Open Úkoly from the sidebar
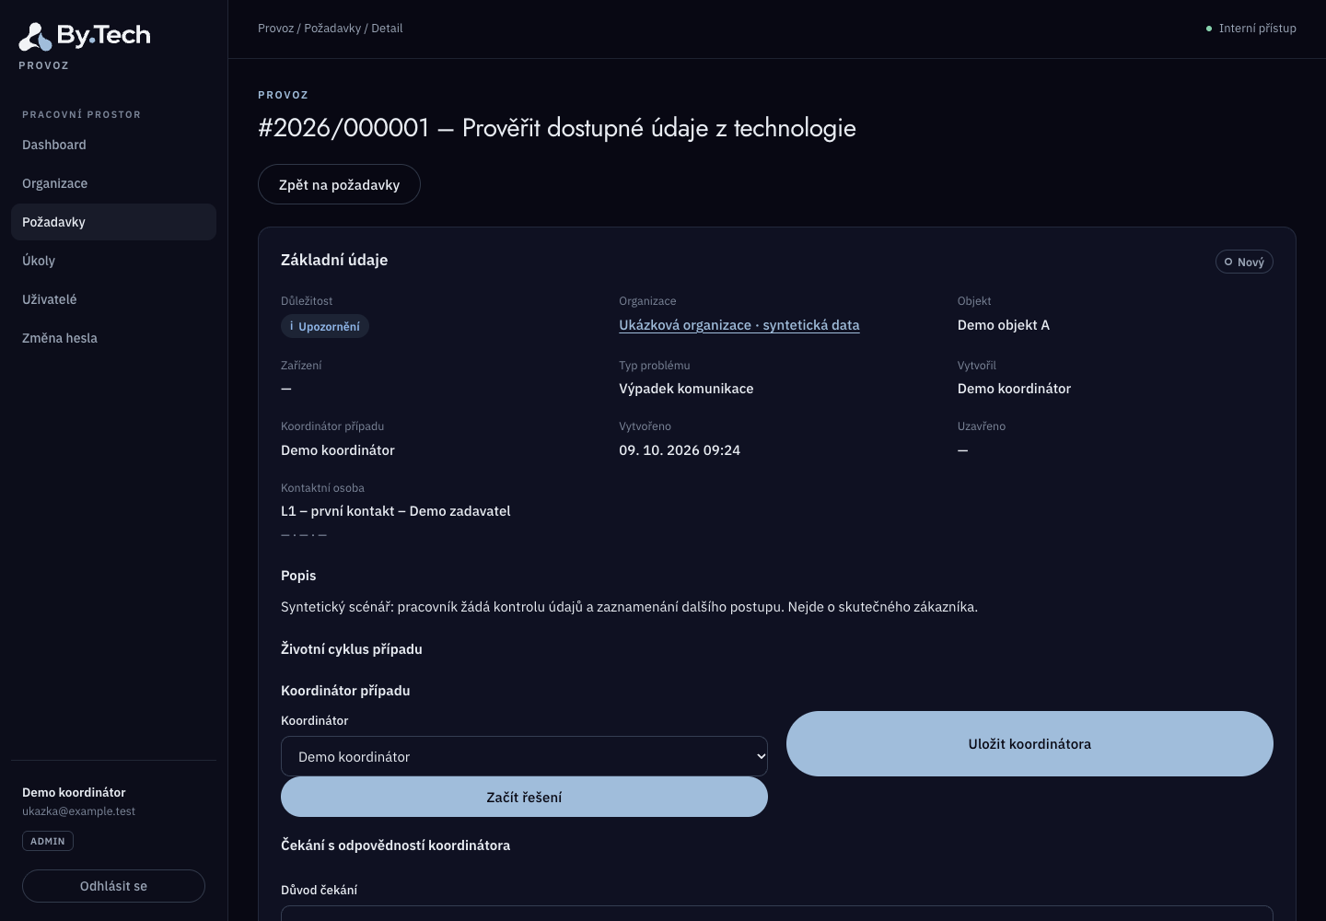1326x921 pixels. point(113,261)
